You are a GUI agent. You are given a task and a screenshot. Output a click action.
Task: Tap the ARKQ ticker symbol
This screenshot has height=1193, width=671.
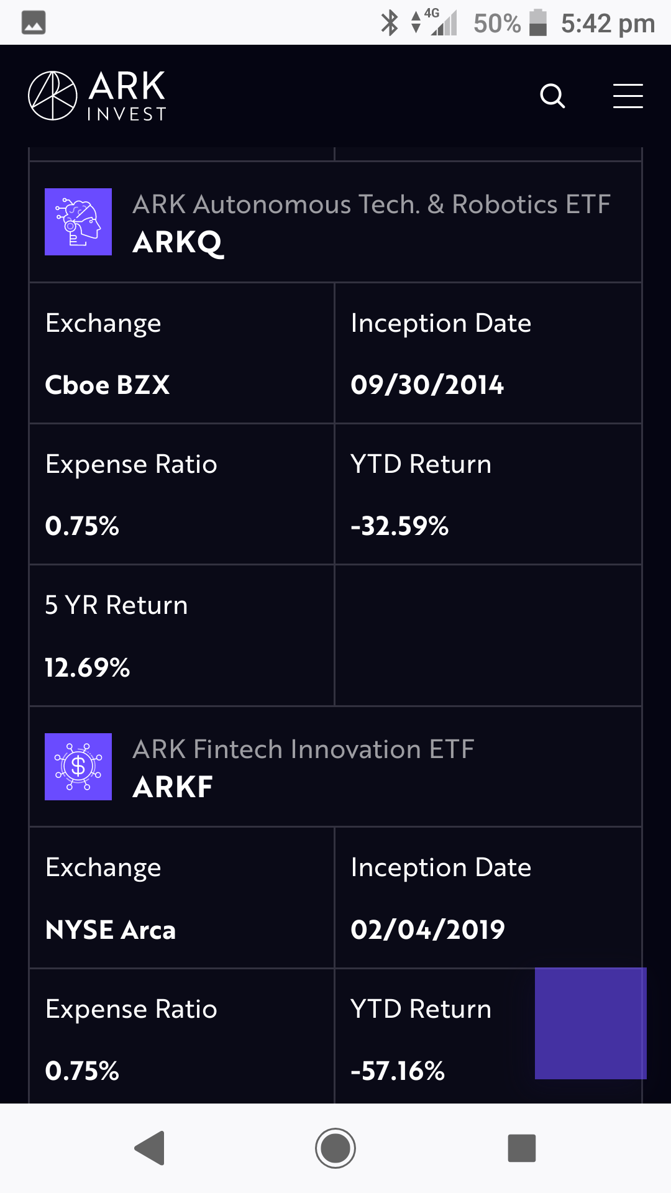click(x=178, y=242)
